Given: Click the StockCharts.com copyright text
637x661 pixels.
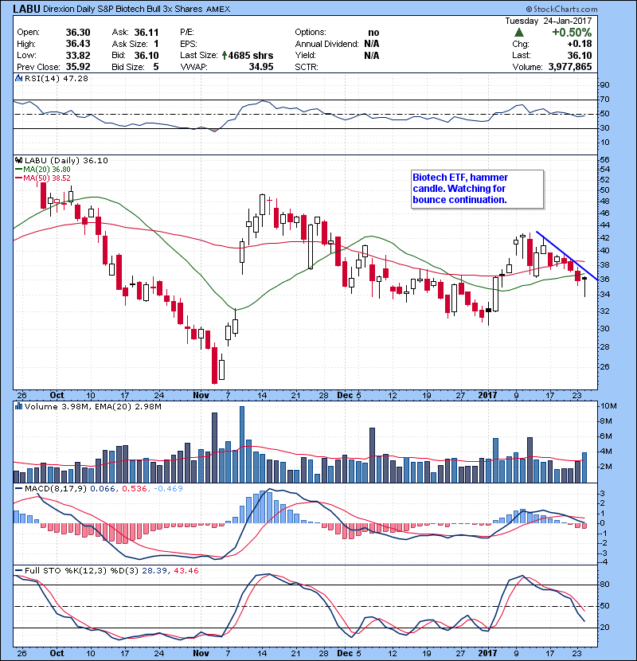Looking at the screenshot, I should click(561, 9).
